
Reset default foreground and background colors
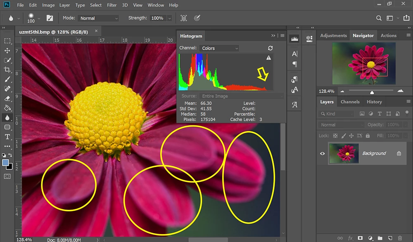[4, 155]
